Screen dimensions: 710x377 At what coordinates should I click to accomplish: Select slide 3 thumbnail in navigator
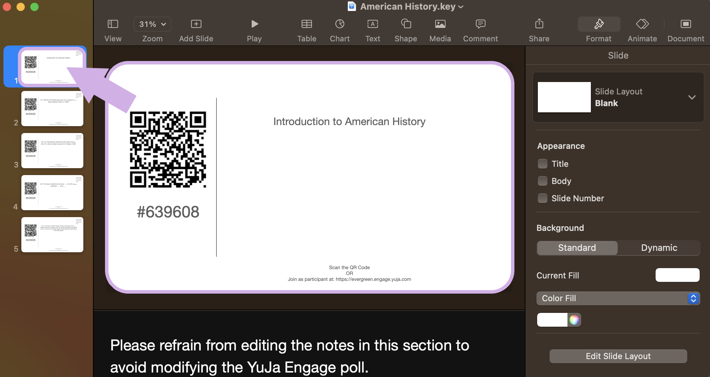pos(52,151)
